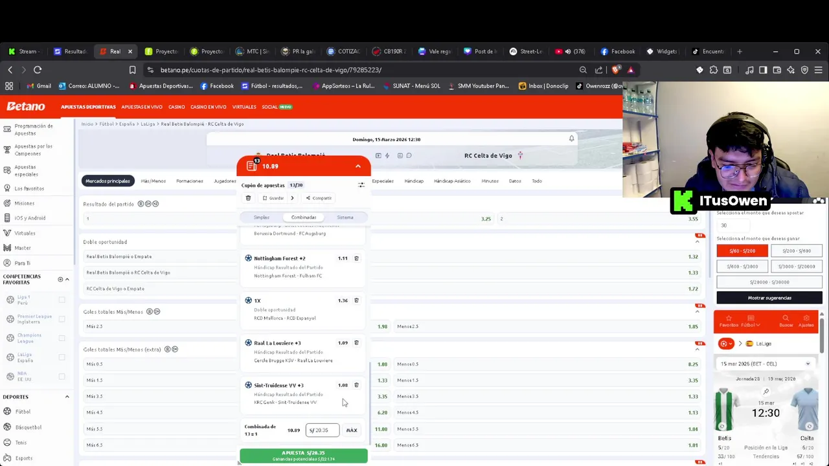The image size is (829, 466).
Task: Collapse Competencias Favoritas section
Action: coord(67,280)
